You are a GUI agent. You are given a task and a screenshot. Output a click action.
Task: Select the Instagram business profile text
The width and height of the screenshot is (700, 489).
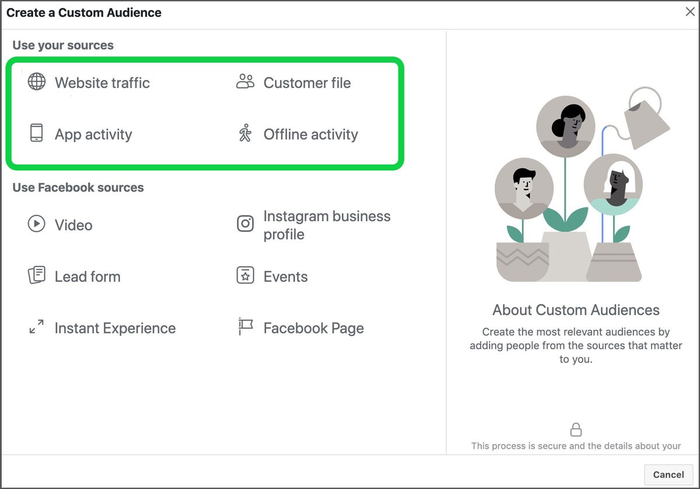(327, 225)
